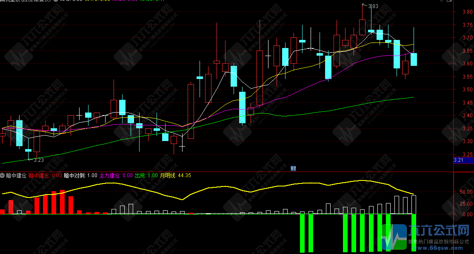
Task: Select the red 暗中建仓 0.00 value label
Action: click(x=46, y=175)
